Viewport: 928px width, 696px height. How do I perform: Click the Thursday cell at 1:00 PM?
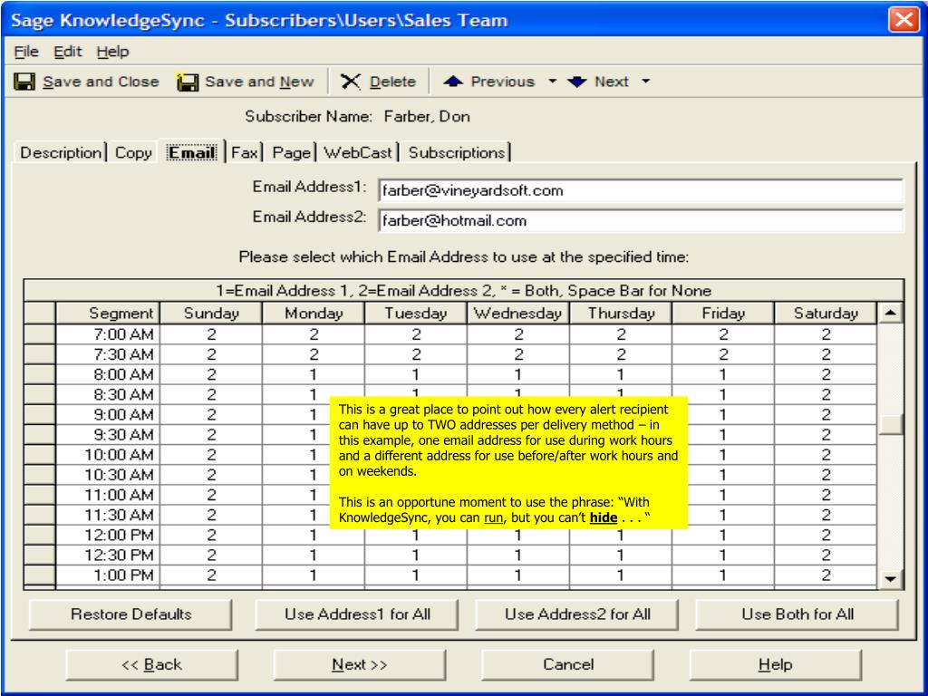point(621,575)
